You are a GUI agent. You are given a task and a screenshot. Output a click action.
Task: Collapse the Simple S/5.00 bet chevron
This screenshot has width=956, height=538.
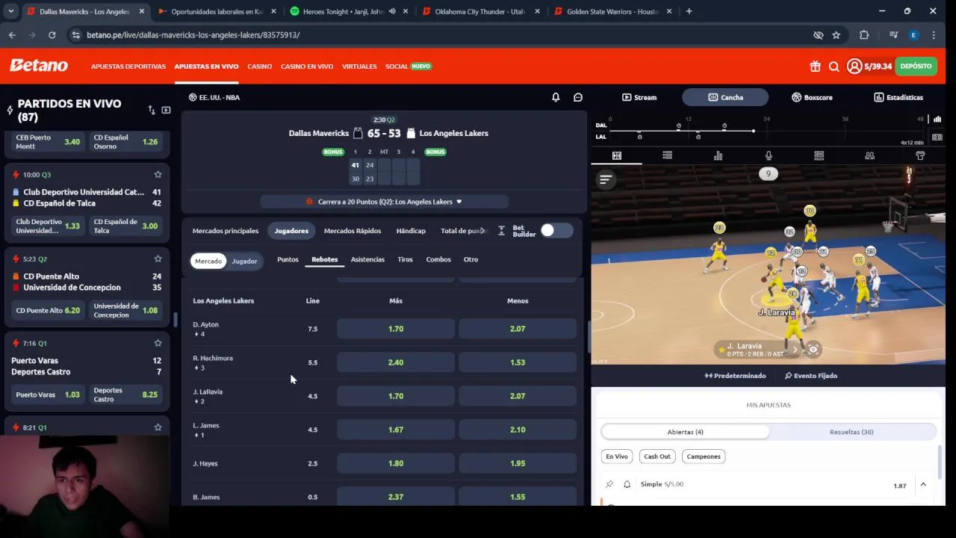[x=923, y=485]
